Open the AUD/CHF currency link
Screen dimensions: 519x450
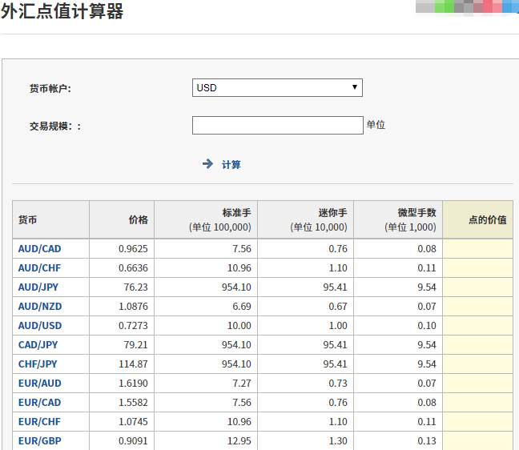[x=39, y=268]
